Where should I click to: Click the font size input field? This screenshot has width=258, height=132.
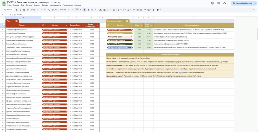click(x=77, y=10)
